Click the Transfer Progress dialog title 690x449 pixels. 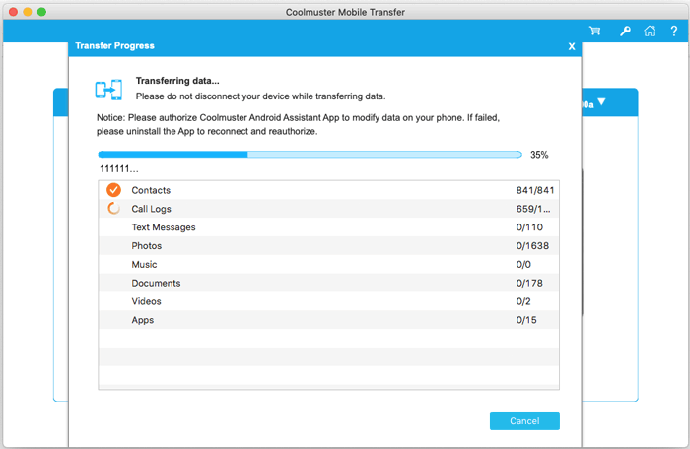115,45
